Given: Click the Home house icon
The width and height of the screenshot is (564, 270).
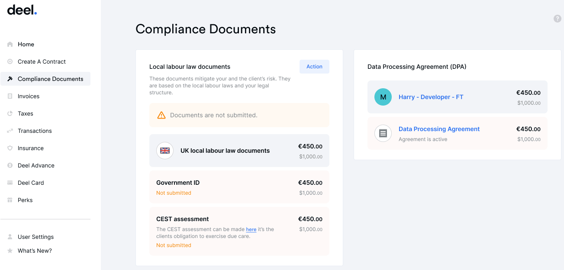Looking at the screenshot, I should 10,44.
